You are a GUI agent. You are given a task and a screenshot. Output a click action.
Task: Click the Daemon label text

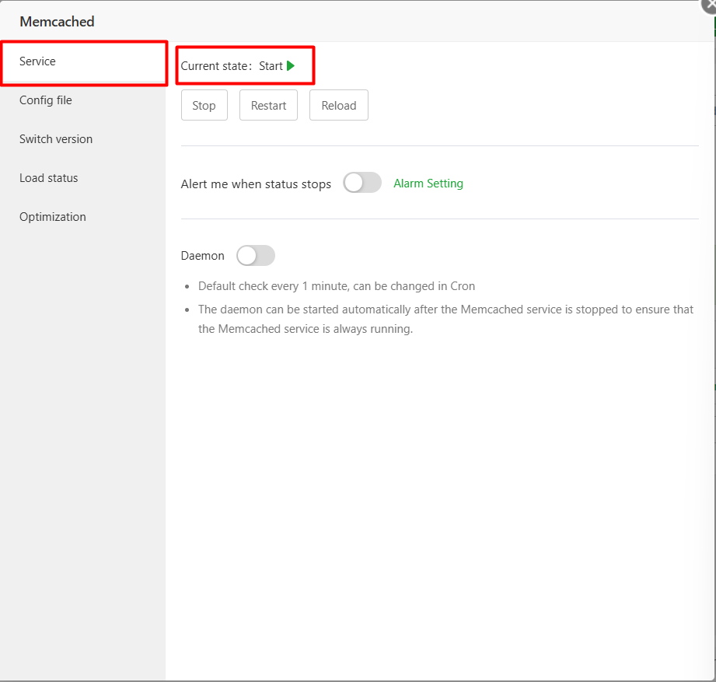[203, 255]
